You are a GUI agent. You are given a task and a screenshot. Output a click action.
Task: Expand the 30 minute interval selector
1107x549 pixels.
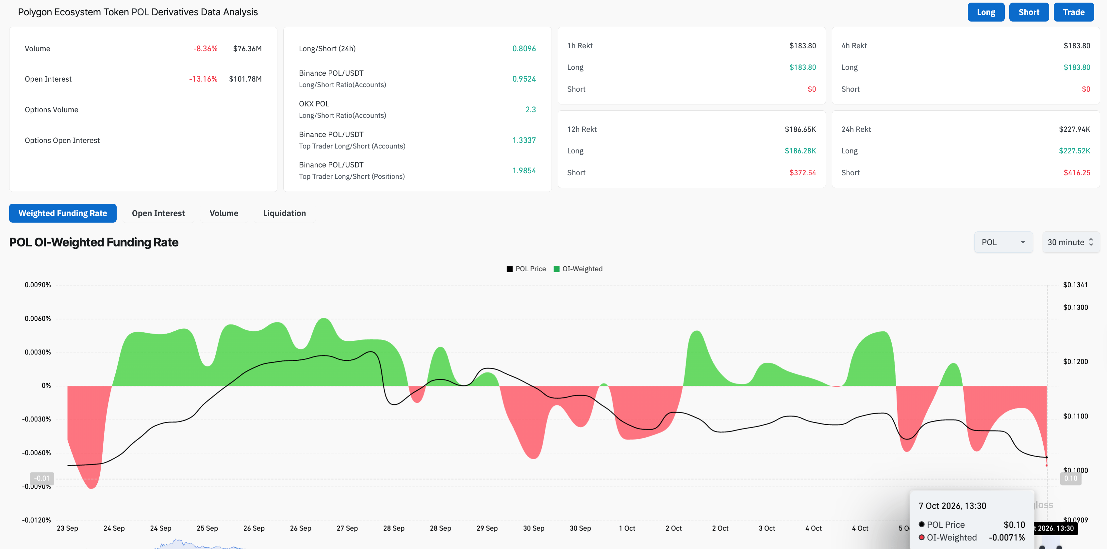(x=1070, y=242)
